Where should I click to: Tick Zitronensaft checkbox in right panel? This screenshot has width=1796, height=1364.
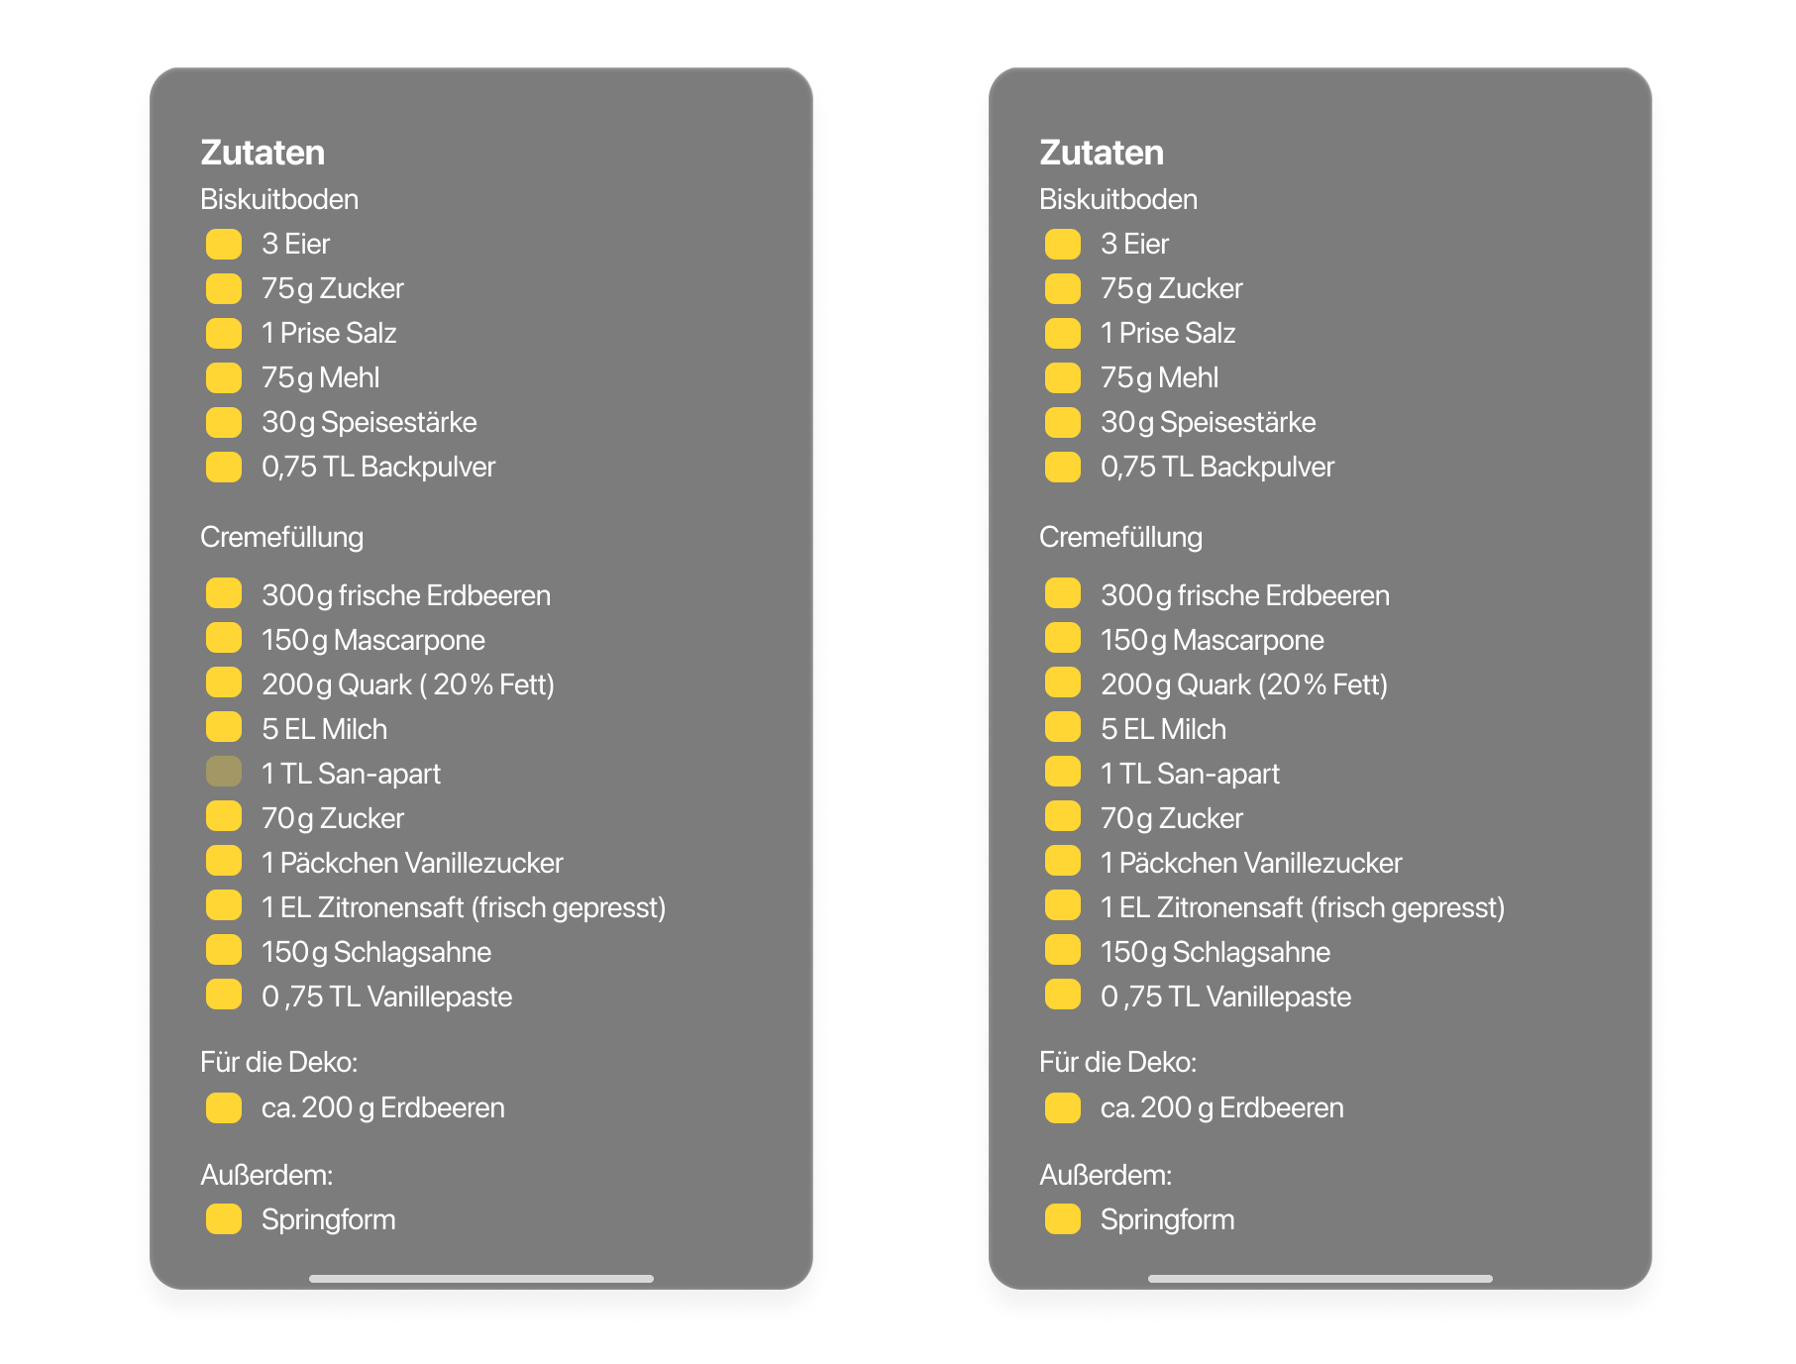[1063, 906]
